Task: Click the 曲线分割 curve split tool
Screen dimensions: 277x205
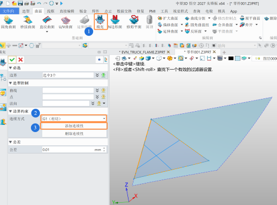Action: point(195,18)
